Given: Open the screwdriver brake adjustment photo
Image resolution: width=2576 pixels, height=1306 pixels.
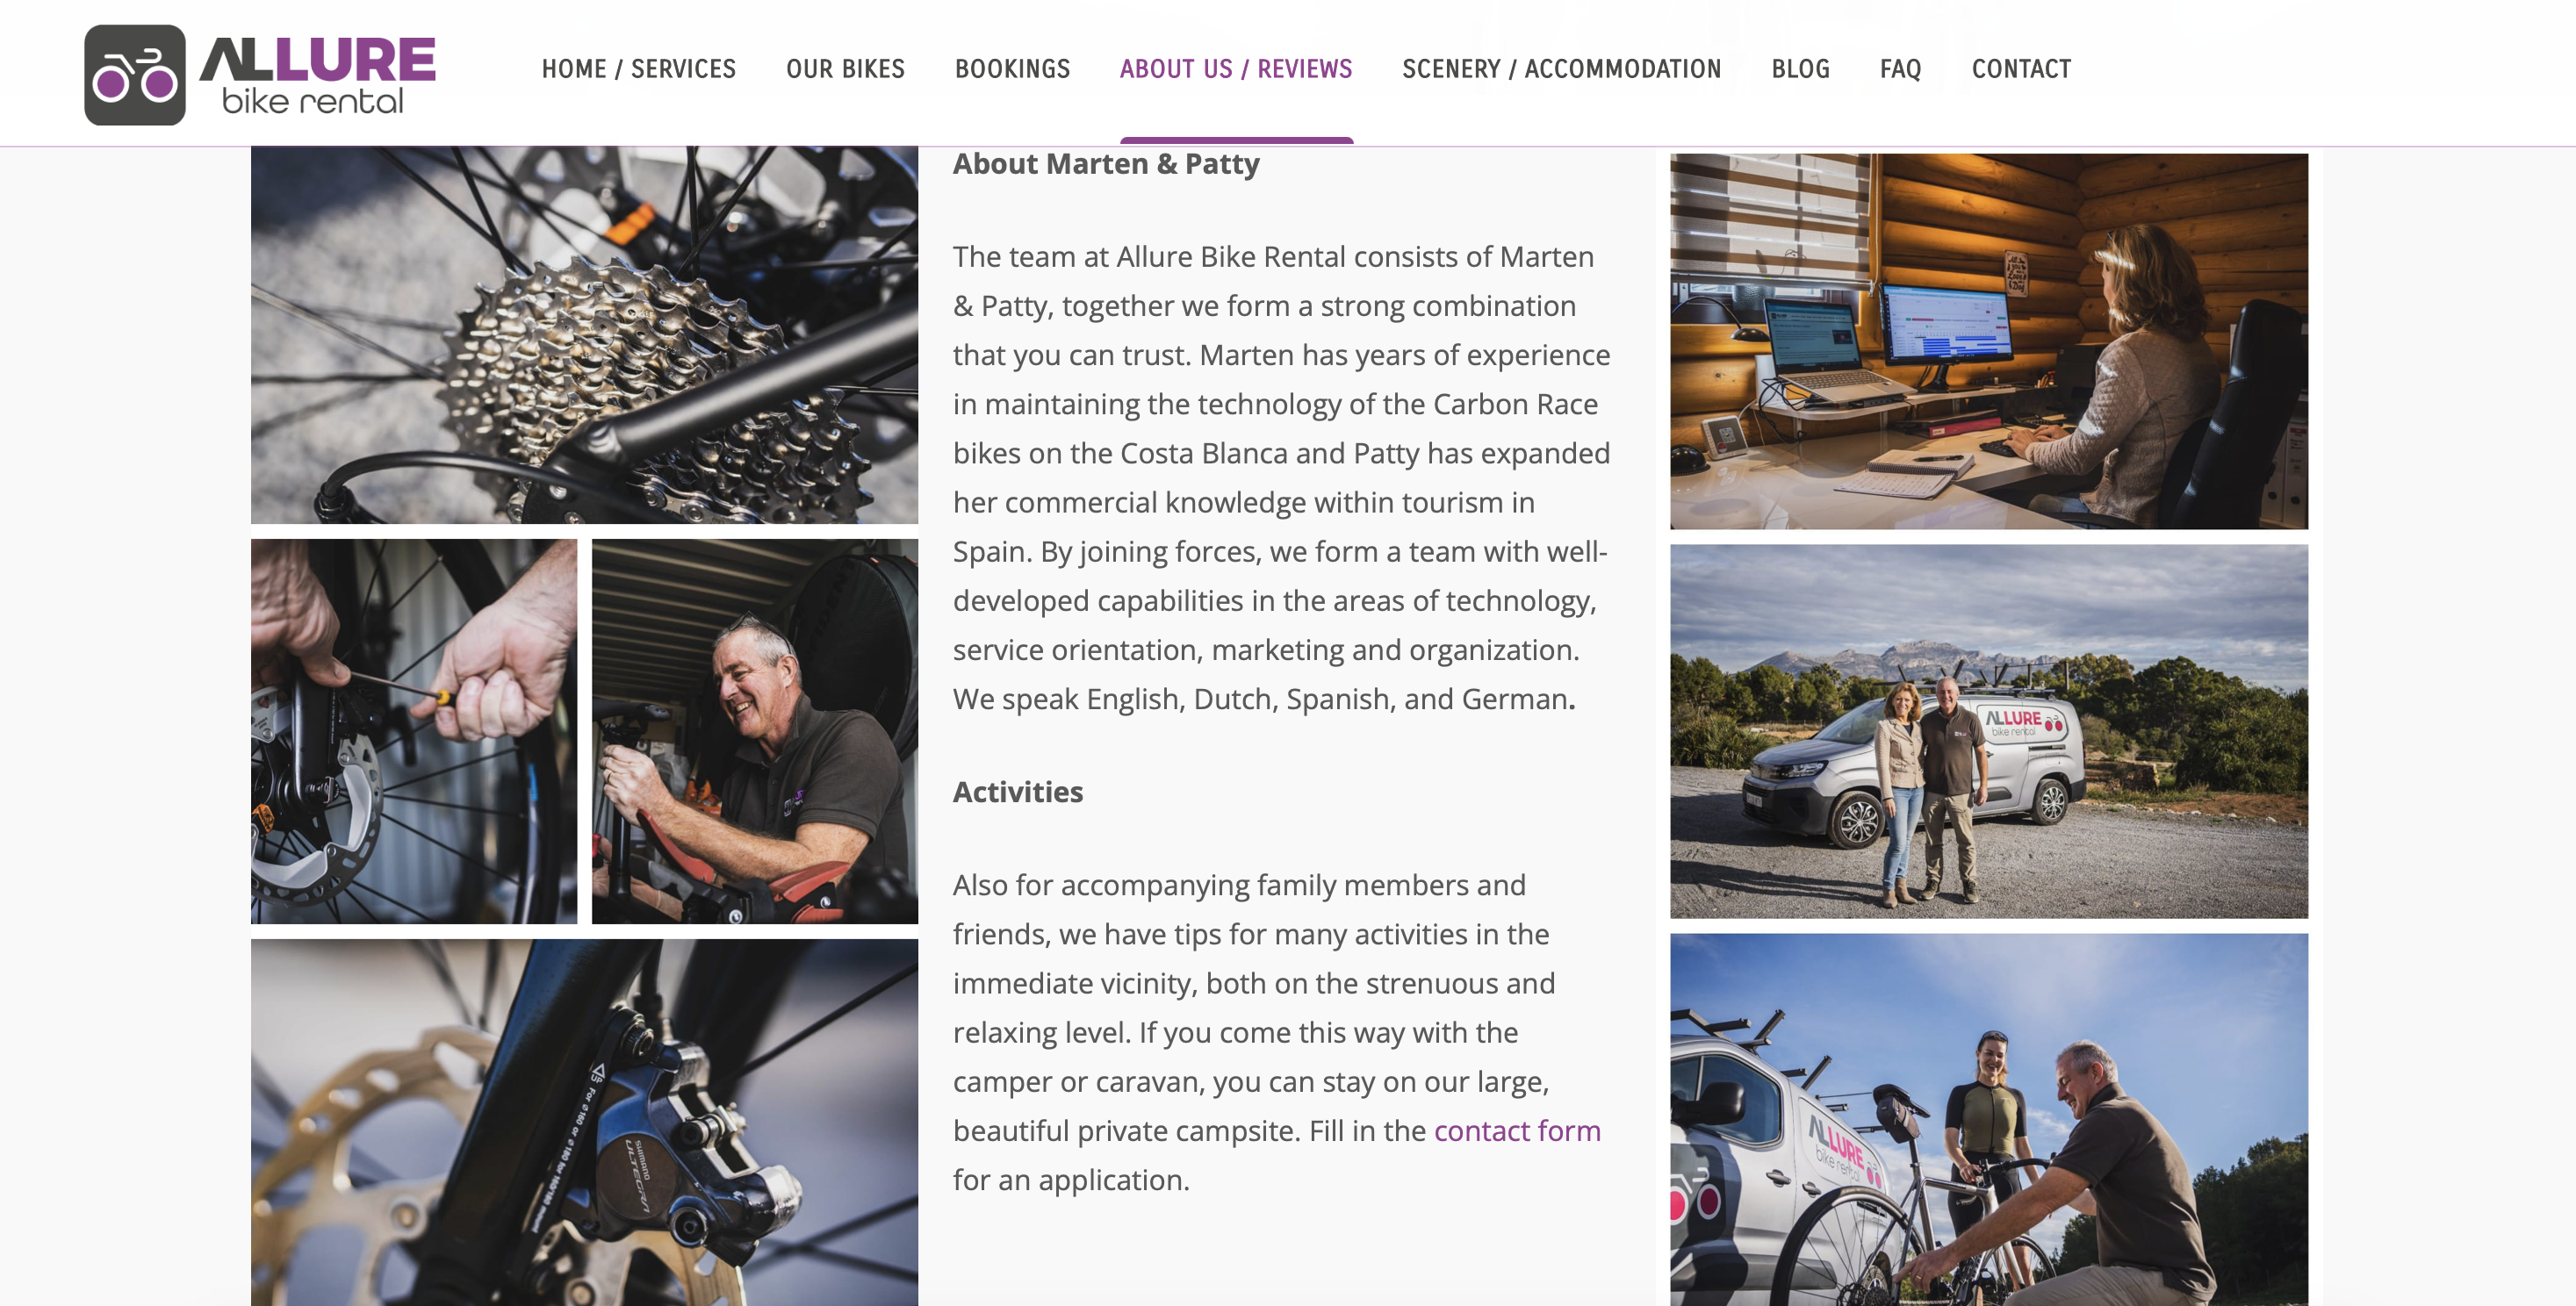Looking at the screenshot, I should 414,731.
